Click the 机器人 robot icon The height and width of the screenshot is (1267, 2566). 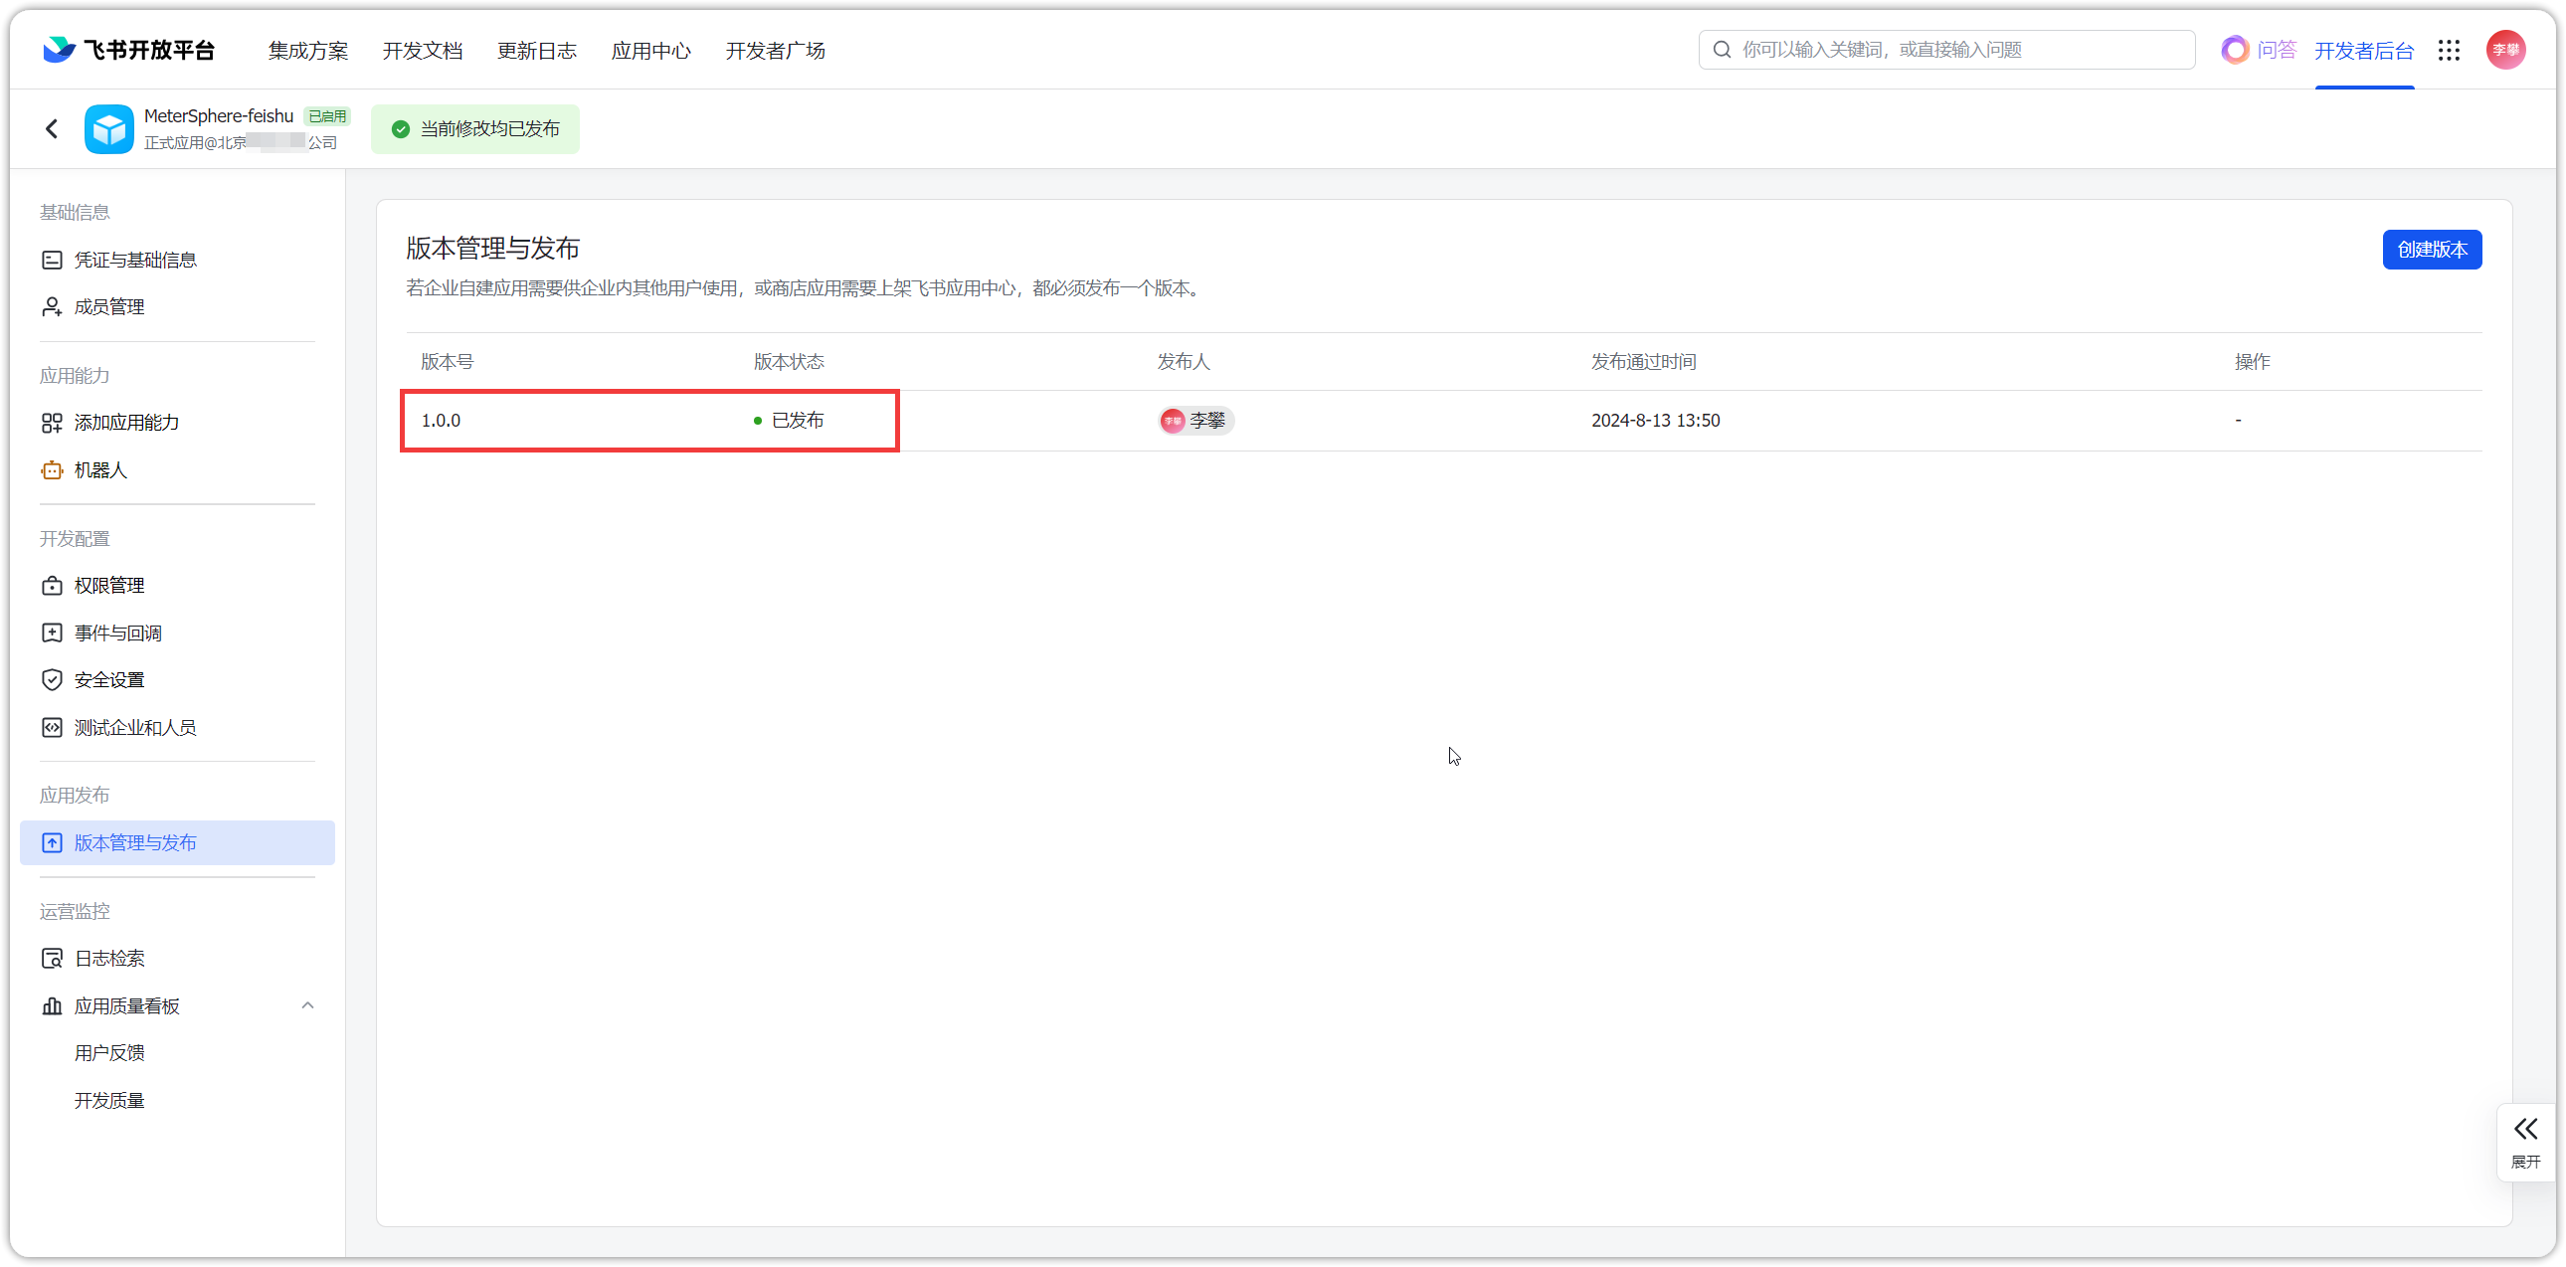pos(52,469)
